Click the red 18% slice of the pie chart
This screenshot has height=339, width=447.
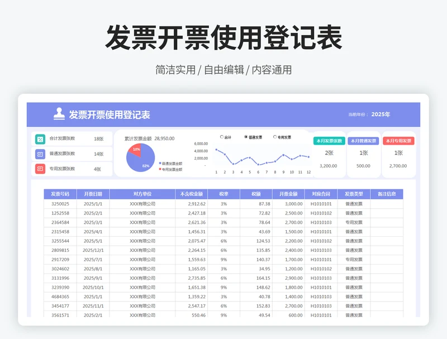pyautogui.click(x=135, y=150)
